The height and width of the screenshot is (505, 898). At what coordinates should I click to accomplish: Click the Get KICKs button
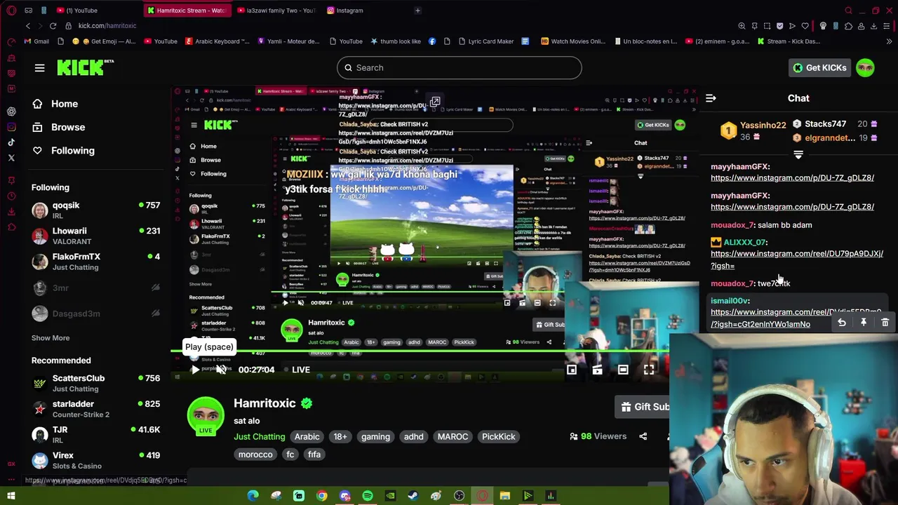pos(819,67)
